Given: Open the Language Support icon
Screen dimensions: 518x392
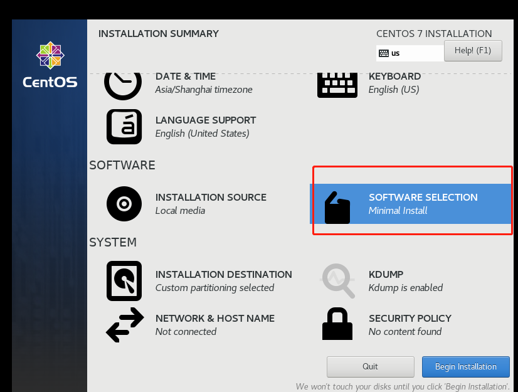Looking at the screenshot, I should (x=124, y=127).
